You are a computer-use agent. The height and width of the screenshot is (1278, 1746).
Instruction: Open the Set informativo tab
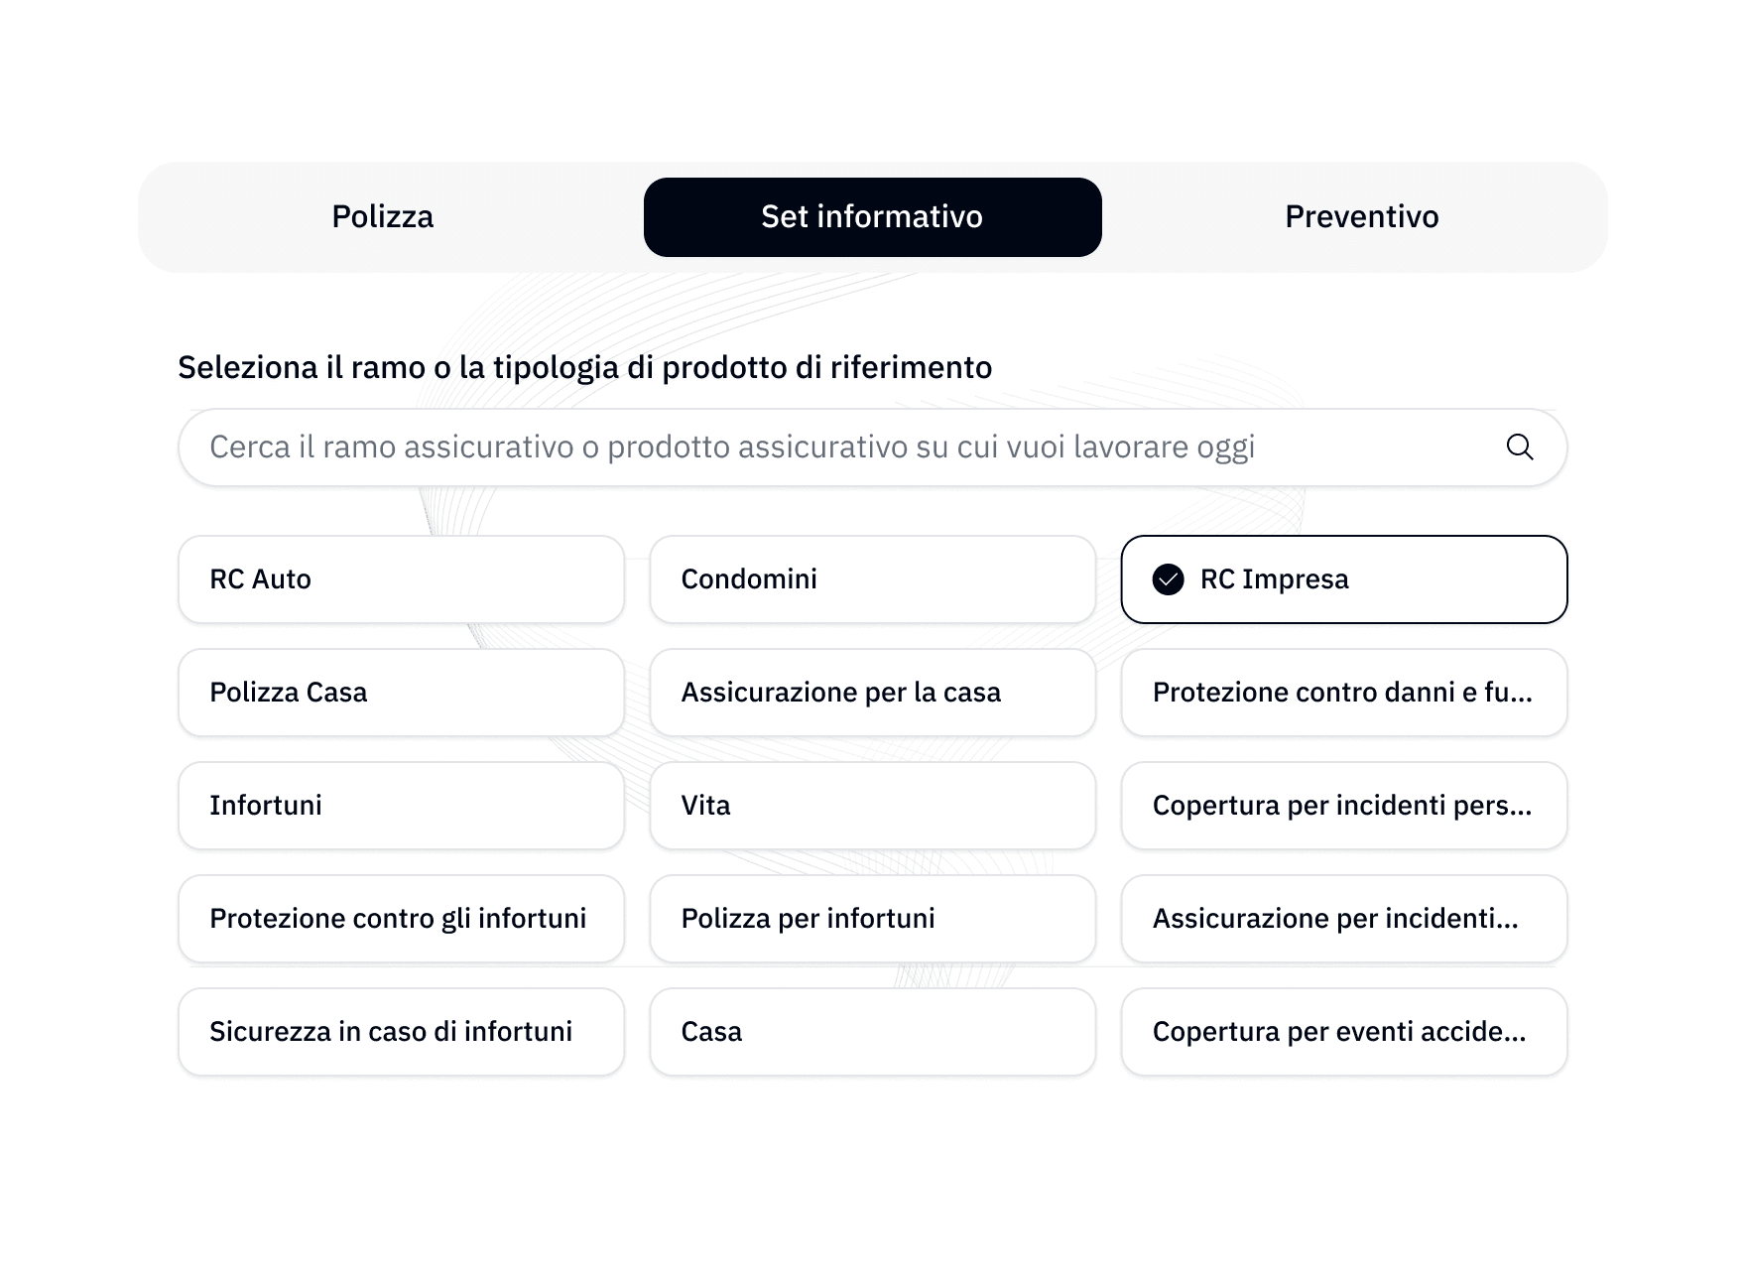tap(872, 216)
